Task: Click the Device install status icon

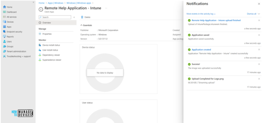Action: point(40,45)
